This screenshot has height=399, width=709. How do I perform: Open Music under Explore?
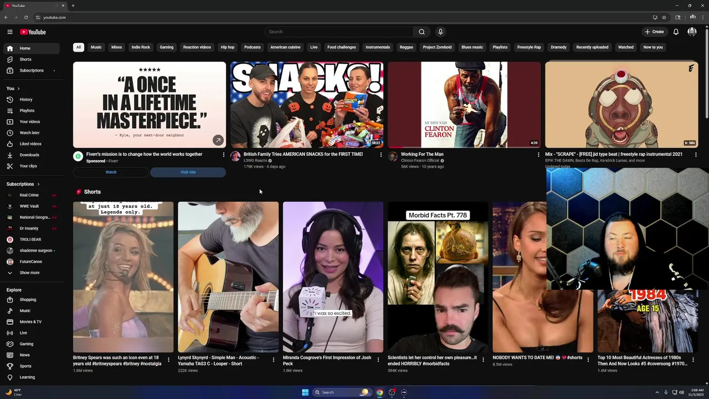pos(31,310)
